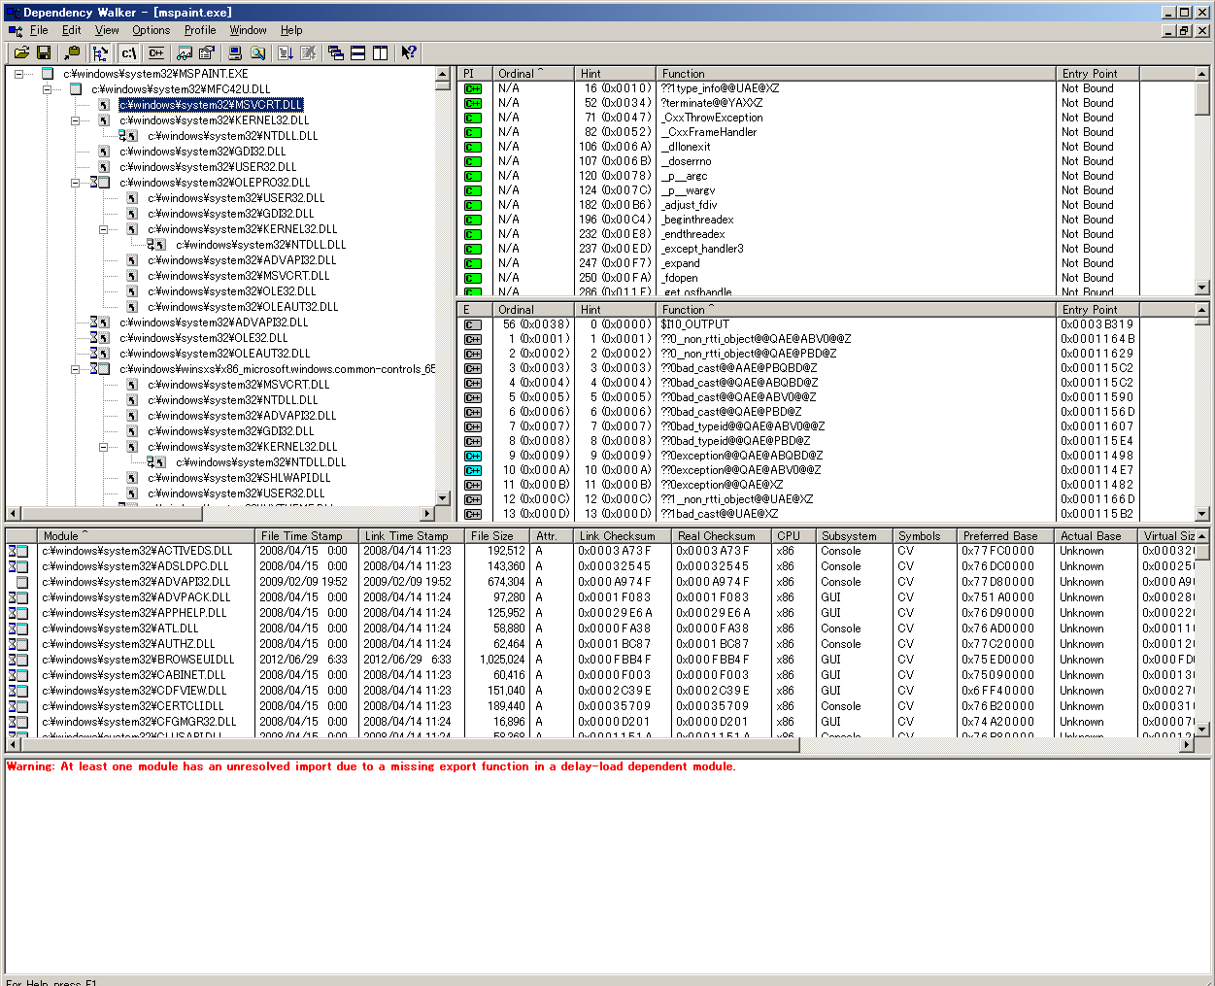Sort module list by Link Checksum header
Viewport: 1215px width, 986px height.
pyautogui.click(x=622, y=536)
